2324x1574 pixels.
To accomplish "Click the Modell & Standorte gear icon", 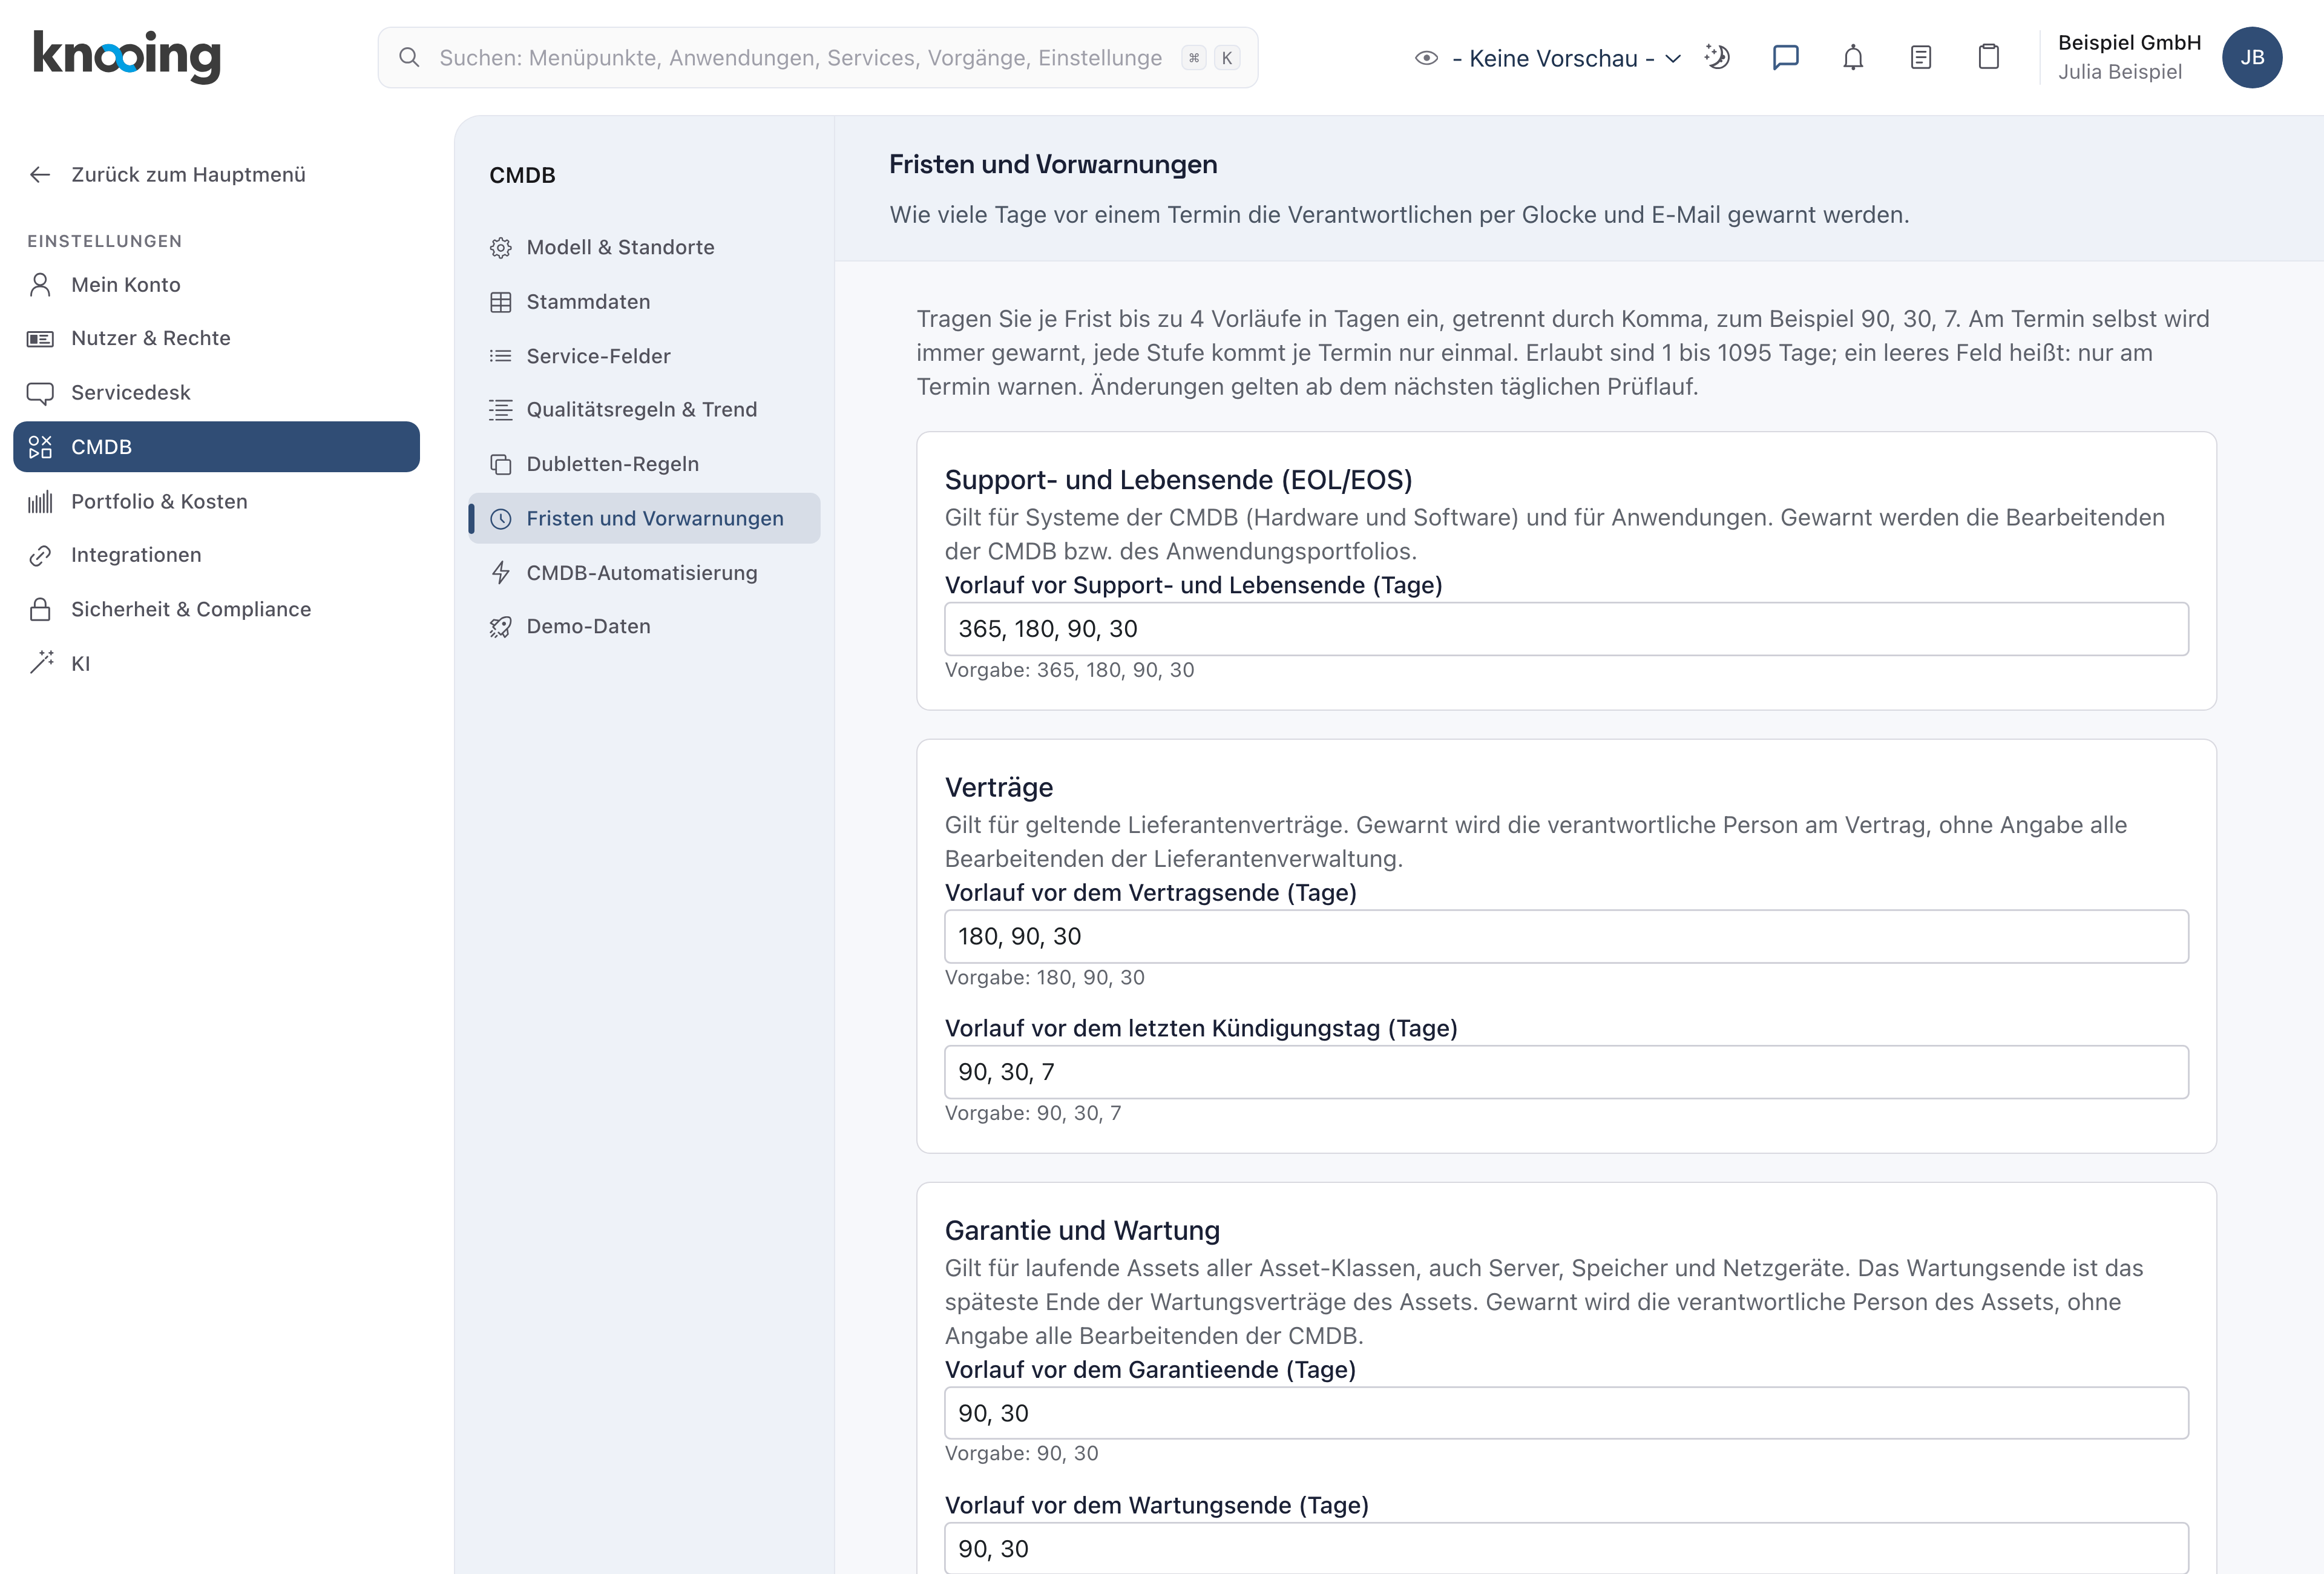I will 501,248.
